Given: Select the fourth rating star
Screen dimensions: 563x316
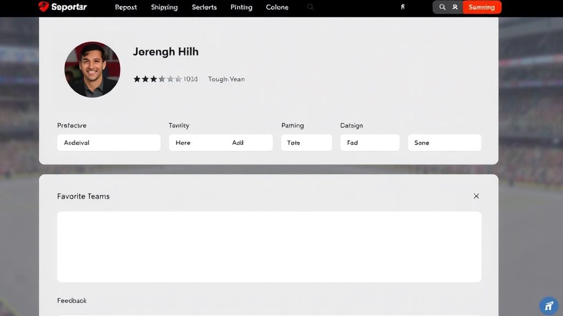Looking at the screenshot, I should pyautogui.click(x=162, y=79).
